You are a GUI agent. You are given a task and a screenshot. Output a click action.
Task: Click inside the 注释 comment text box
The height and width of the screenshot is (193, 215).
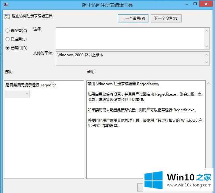[130, 38]
